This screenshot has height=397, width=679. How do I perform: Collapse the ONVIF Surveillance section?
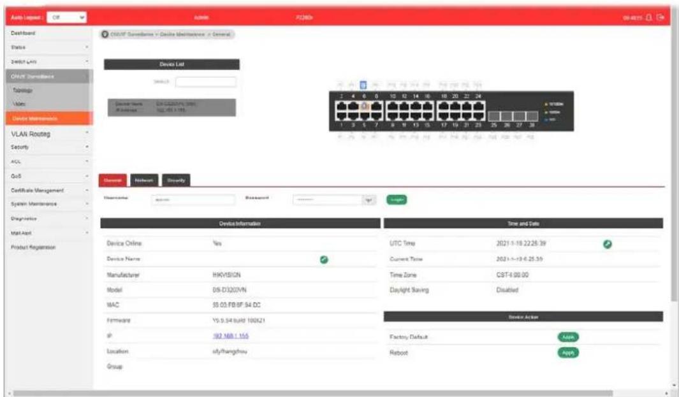click(48, 76)
